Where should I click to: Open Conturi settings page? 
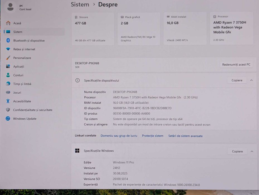[34, 75]
